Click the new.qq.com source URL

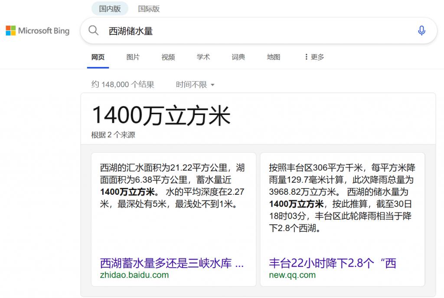292,275
